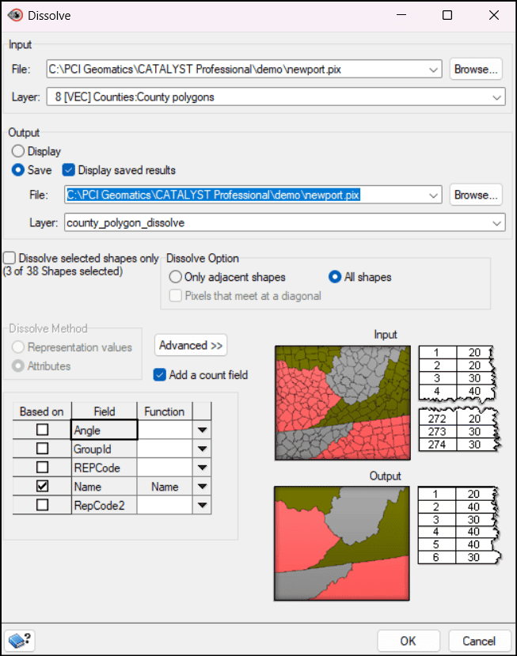The image size is (517, 656).
Task: Click the Field column header
Action: pos(105,411)
